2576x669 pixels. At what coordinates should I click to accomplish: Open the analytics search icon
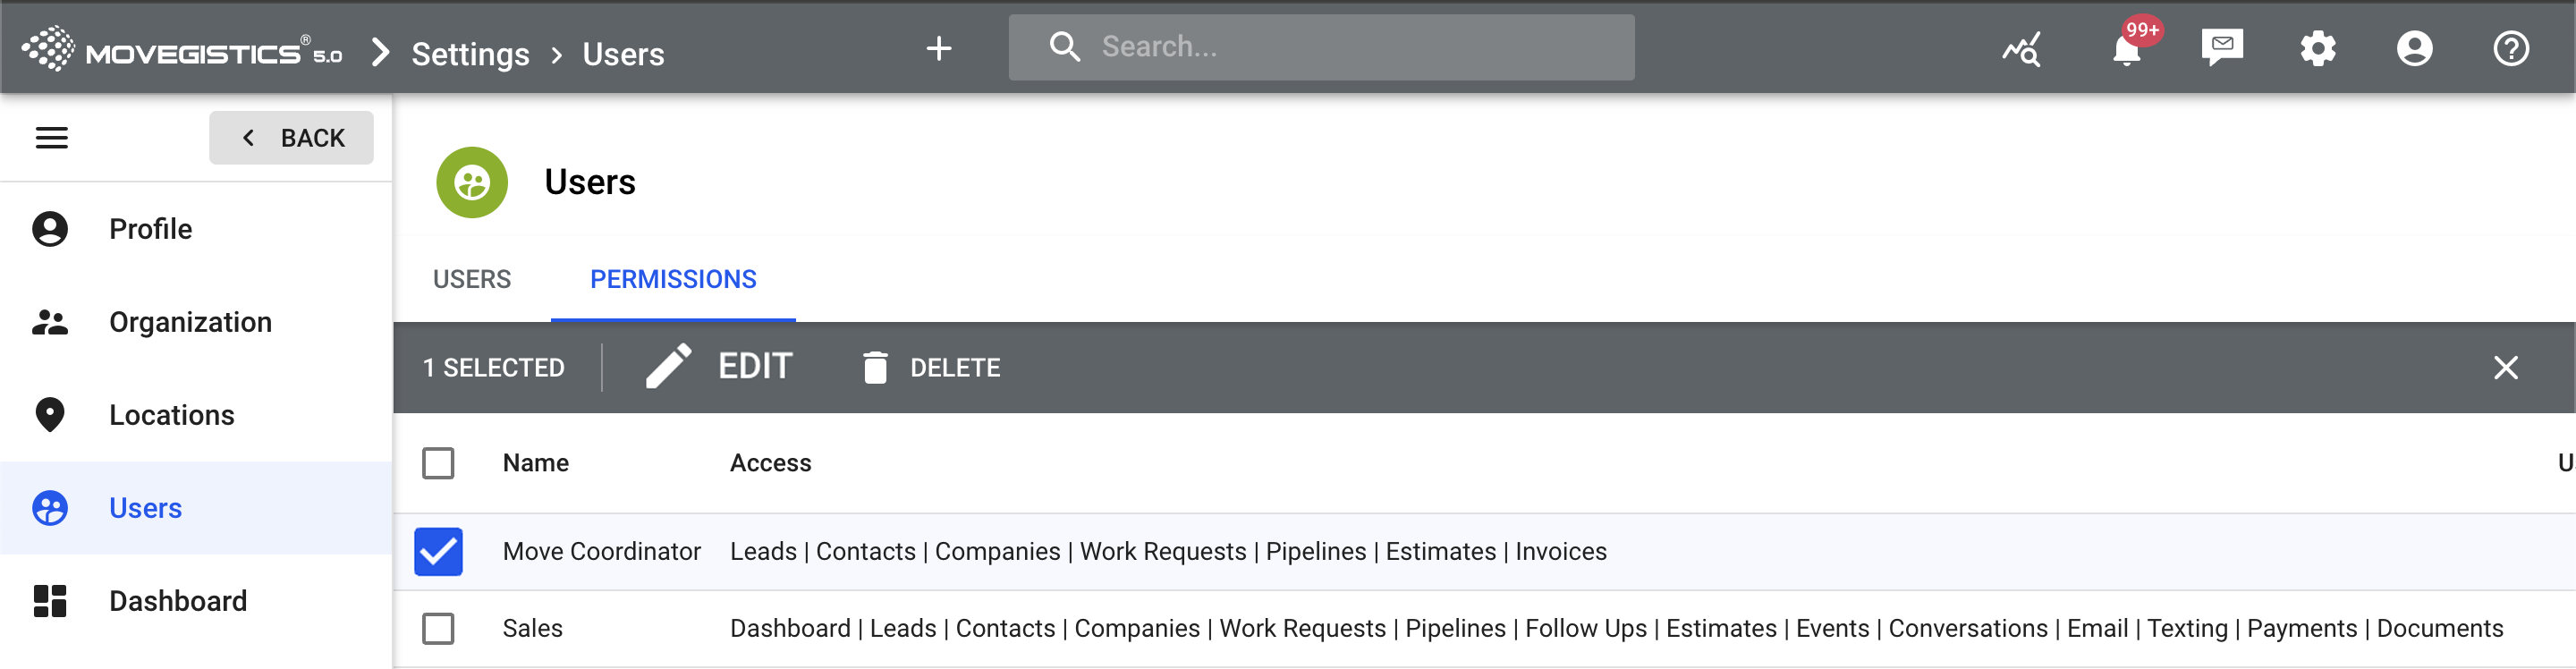(x=2021, y=48)
